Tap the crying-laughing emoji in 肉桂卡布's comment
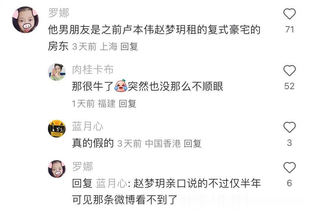The height and width of the screenshot is (213, 309). [121, 85]
